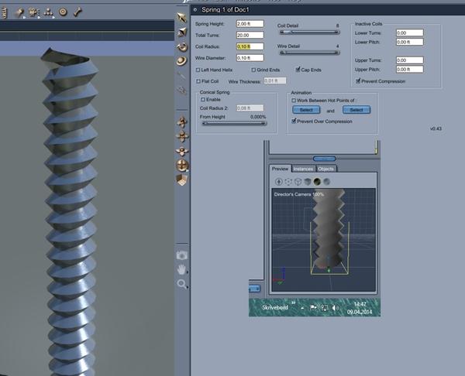Enable Left Hand Helix checkbox
The image size is (465, 376).
[x=198, y=70]
